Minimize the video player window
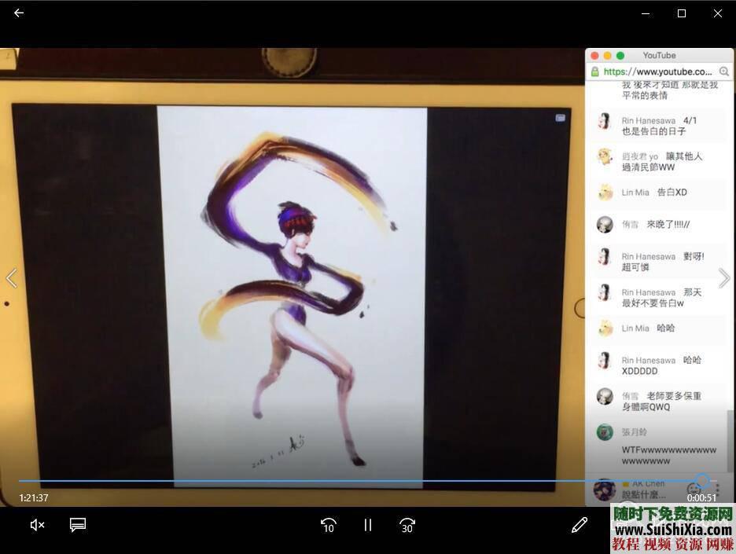Viewport: 736px width, 554px height. tap(646, 13)
